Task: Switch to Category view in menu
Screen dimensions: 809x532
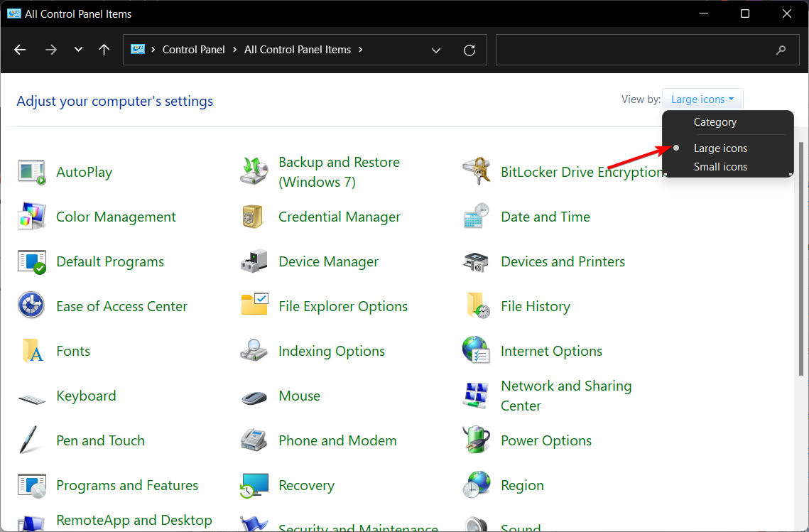Action: tap(715, 122)
